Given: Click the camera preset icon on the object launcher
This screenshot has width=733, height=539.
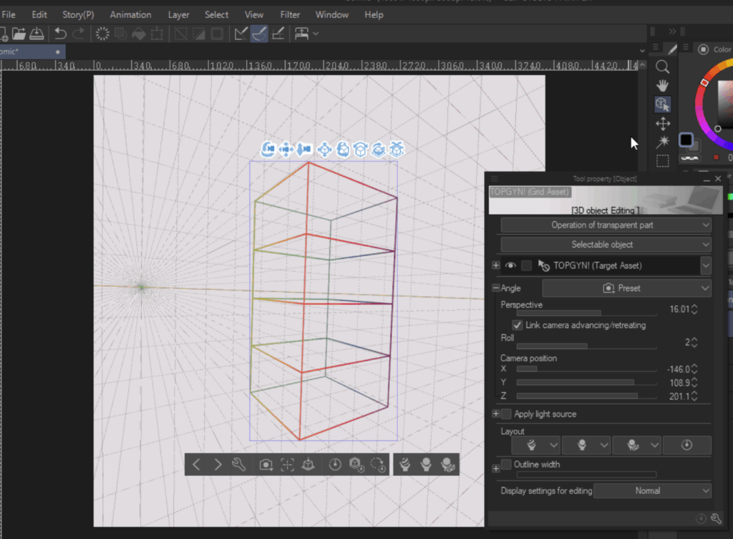Looking at the screenshot, I should point(266,465).
